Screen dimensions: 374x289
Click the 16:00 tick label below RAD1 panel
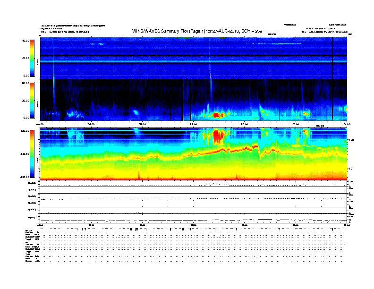click(245, 124)
